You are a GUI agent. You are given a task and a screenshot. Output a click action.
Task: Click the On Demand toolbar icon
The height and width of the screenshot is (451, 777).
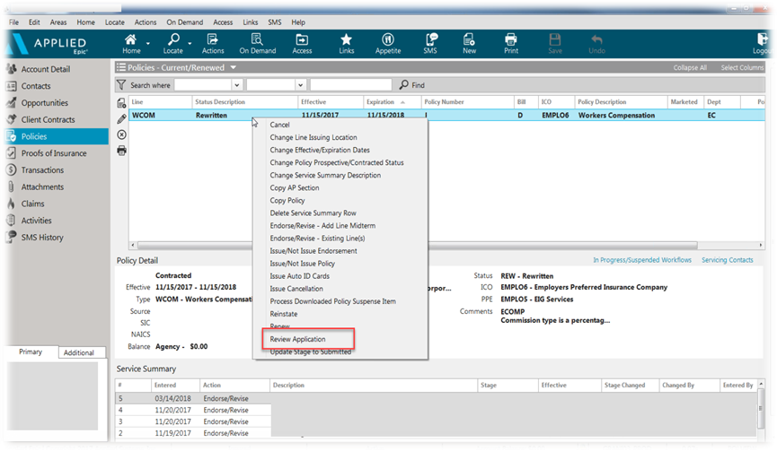[x=257, y=44]
